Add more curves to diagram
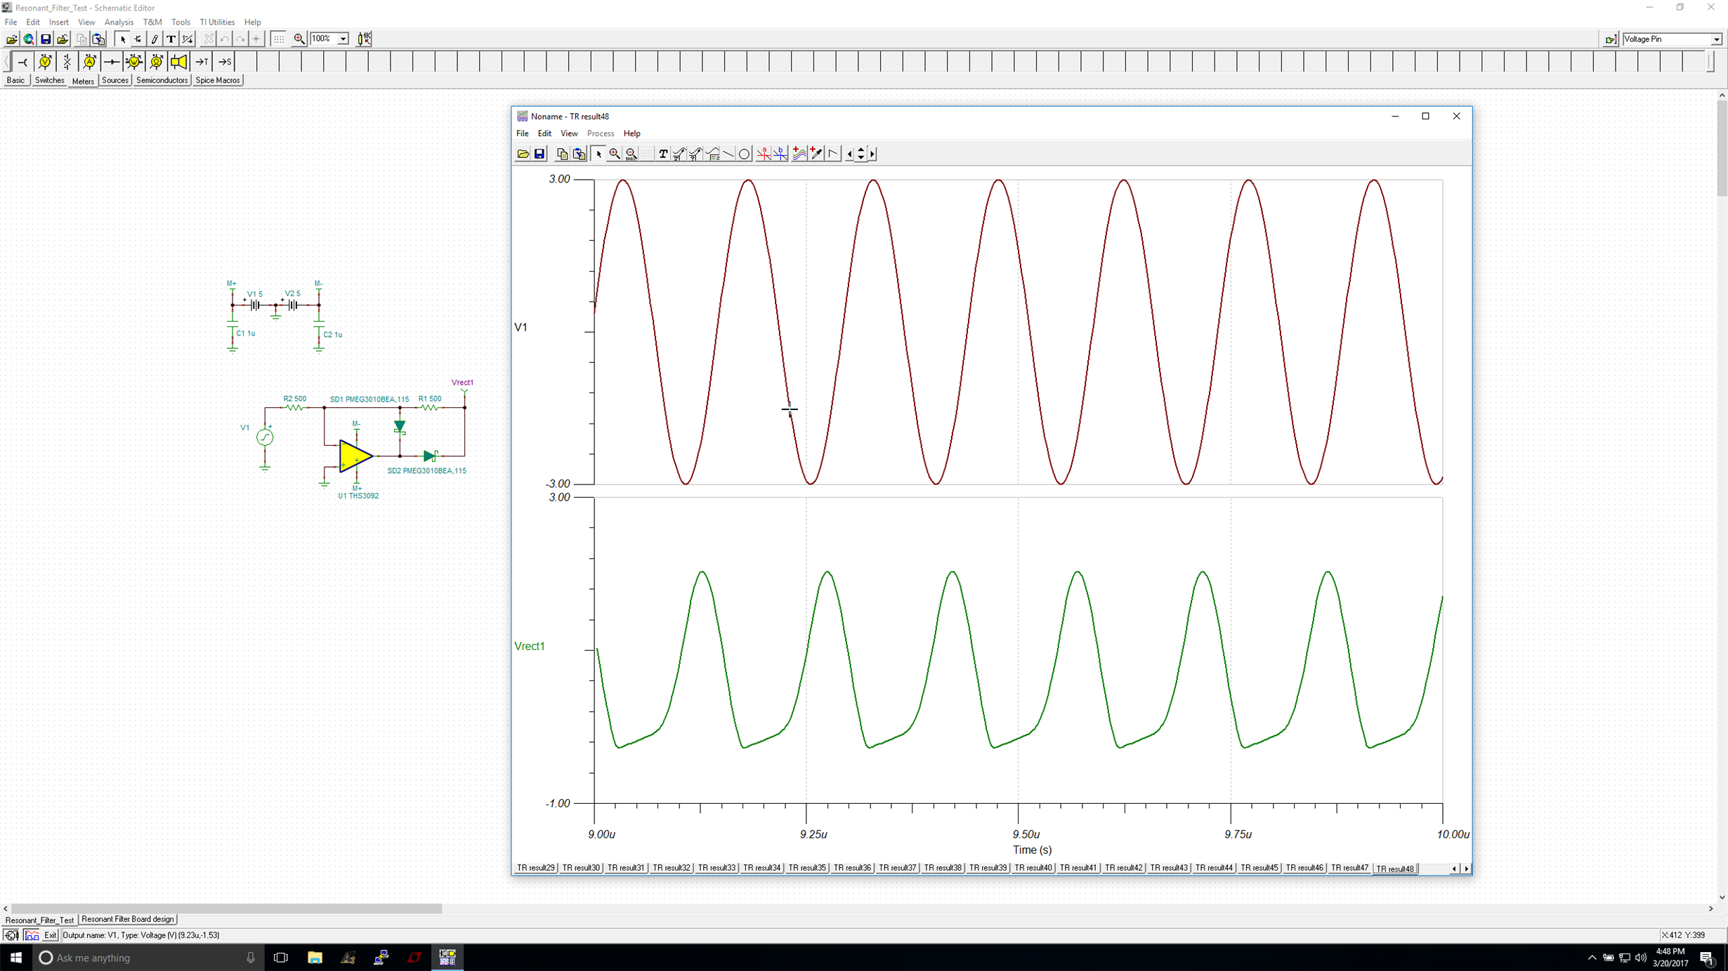 [x=799, y=154]
